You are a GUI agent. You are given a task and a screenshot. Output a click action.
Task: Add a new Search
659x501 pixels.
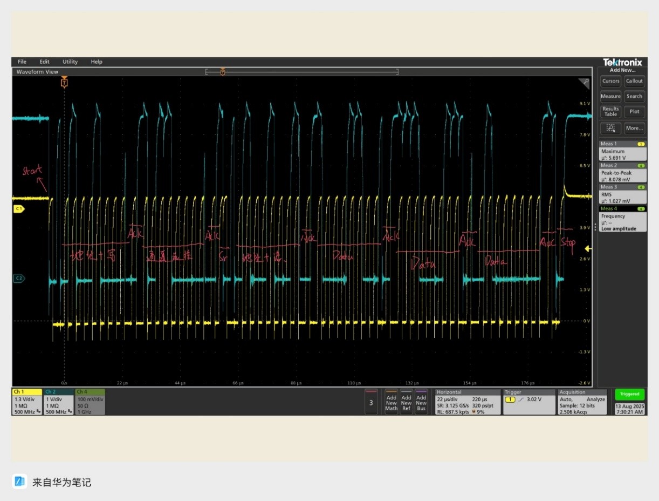pos(634,96)
